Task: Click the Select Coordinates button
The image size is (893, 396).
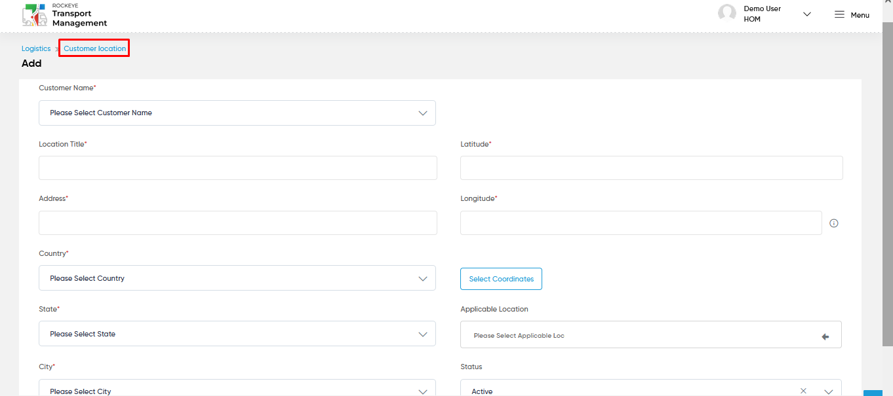Action: pyautogui.click(x=502, y=279)
